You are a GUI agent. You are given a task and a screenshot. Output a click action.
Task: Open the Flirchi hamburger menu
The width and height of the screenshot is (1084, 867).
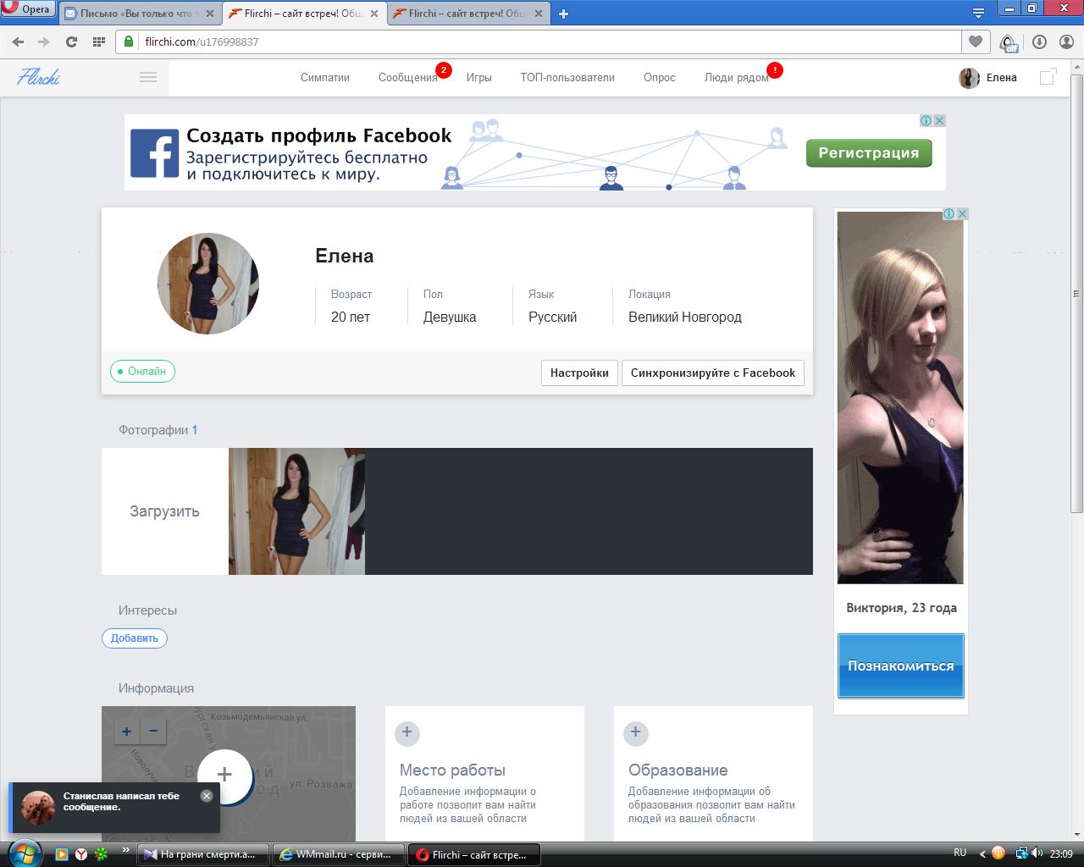147,77
